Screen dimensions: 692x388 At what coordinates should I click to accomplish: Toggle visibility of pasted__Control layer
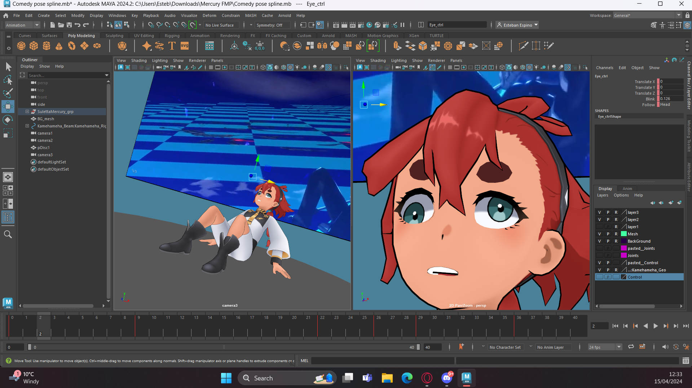(600, 263)
